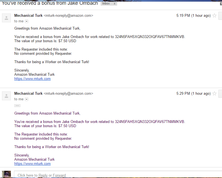
Task: Expand recipient details of 5:19 PM email
Action: tap(27, 21)
